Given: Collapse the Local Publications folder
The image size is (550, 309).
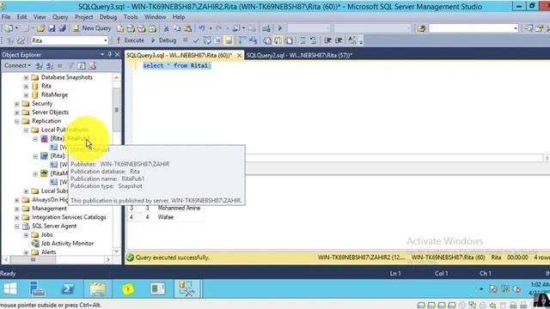Looking at the screenshot, I should (26, 130).
